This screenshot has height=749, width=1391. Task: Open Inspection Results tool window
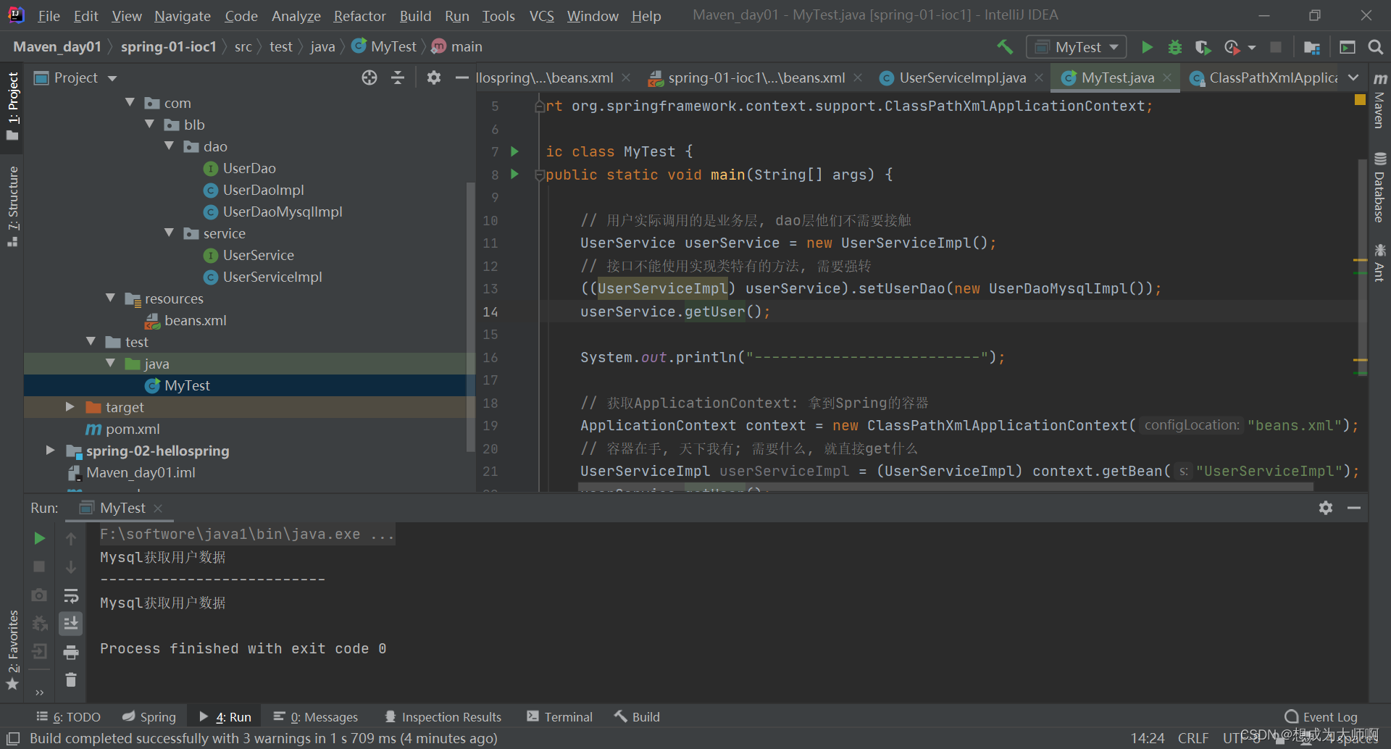click(x=443, y=717)
